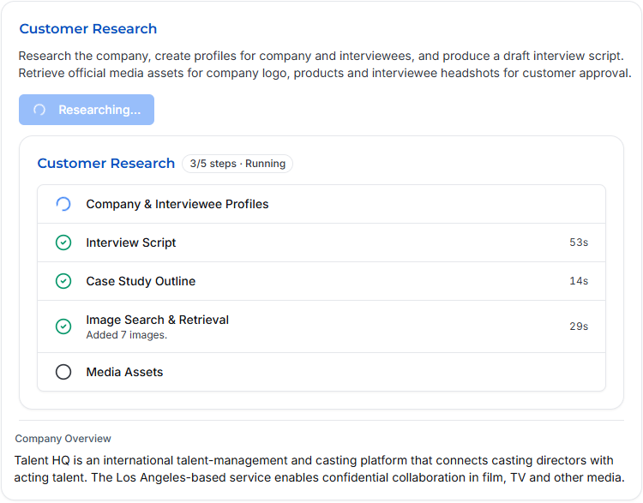This screenshot has width=643, height=503.
Task: Select the Image Search & Retrieval step
Action: tap(321, 326)
